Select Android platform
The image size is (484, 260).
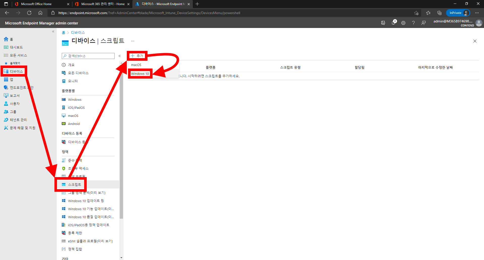(x=71, y=124)
